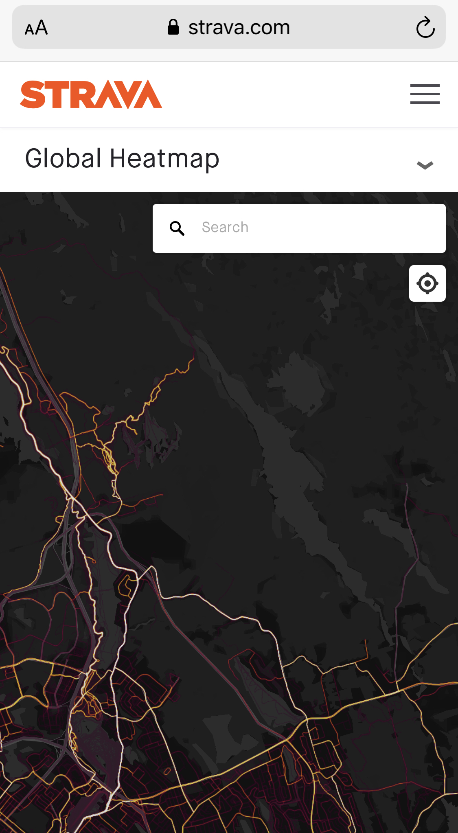Center map on my current location
This screenshot has height=833, width=458.
click(x=427, y=283)
